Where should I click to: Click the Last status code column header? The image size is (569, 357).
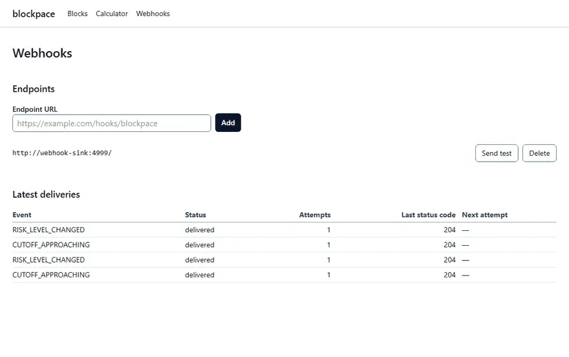(x=428, y=215)
